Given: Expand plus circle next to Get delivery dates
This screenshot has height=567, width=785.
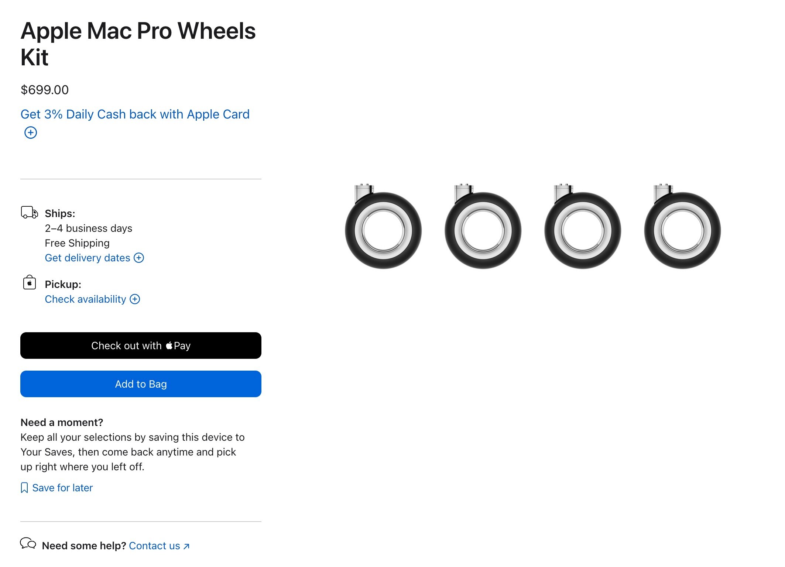Looking at the screenshot, I should (139, 258).
